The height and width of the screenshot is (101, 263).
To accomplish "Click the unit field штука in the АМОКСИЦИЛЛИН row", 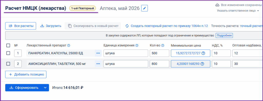I will (x=126, y=64).
